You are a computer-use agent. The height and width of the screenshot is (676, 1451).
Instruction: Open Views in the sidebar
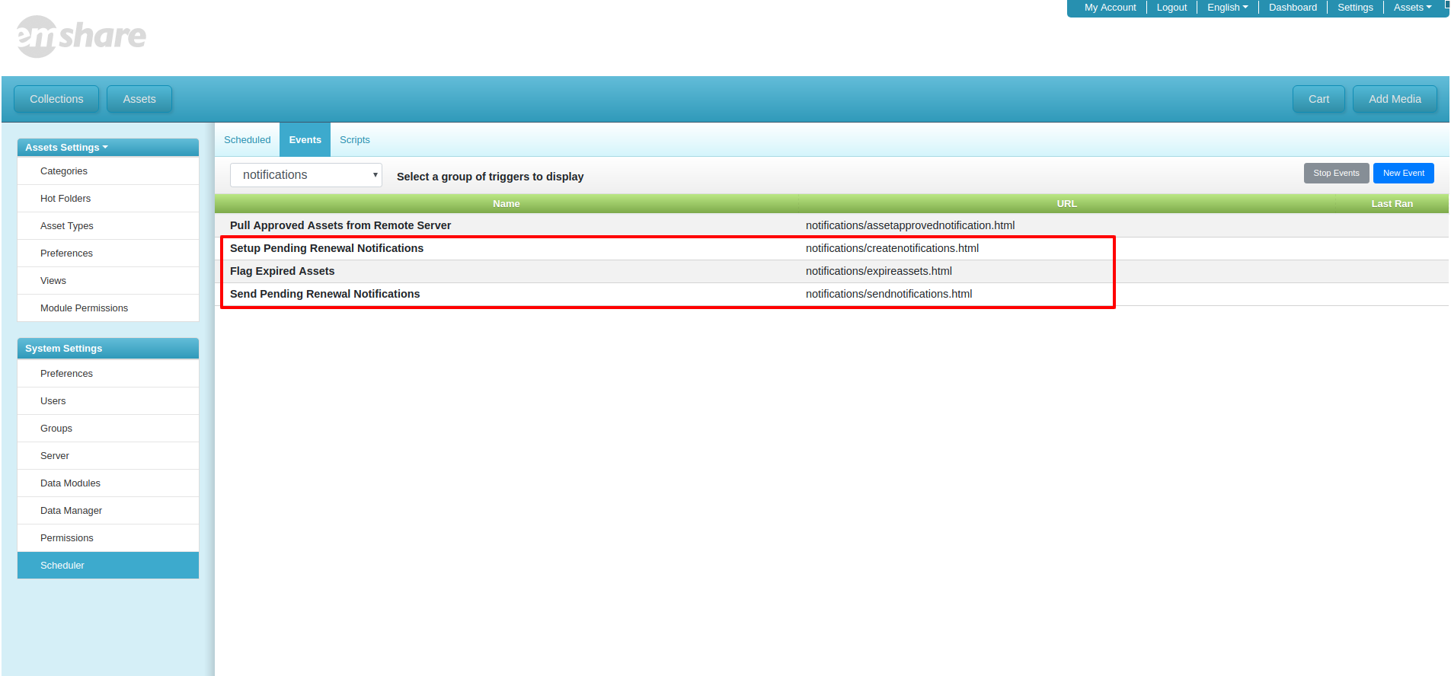108,281
